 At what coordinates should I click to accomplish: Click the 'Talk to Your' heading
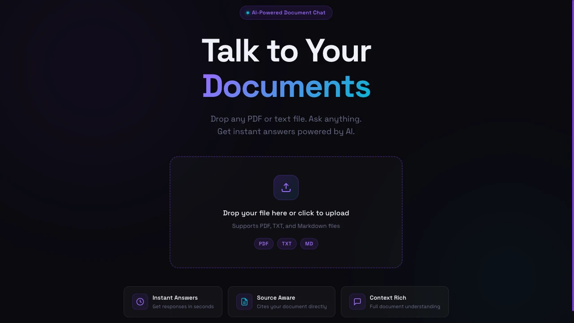pos(286,50)
